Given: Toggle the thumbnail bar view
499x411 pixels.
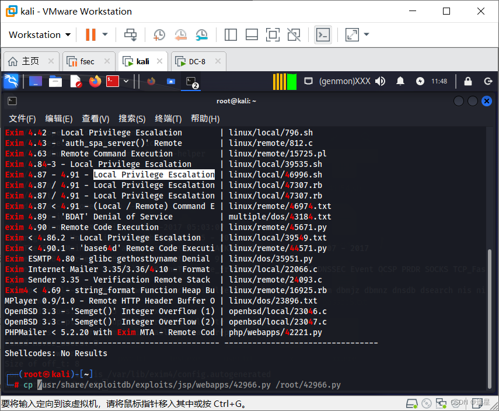Looking at the screenshot, I should (252, 34).
